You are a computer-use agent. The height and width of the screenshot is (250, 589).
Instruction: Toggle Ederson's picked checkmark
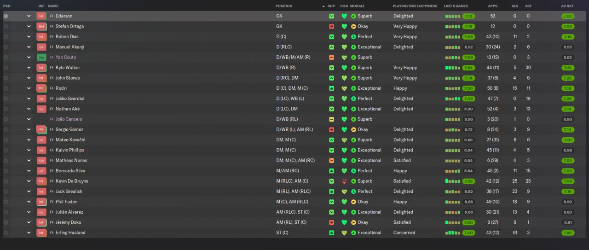6,16
